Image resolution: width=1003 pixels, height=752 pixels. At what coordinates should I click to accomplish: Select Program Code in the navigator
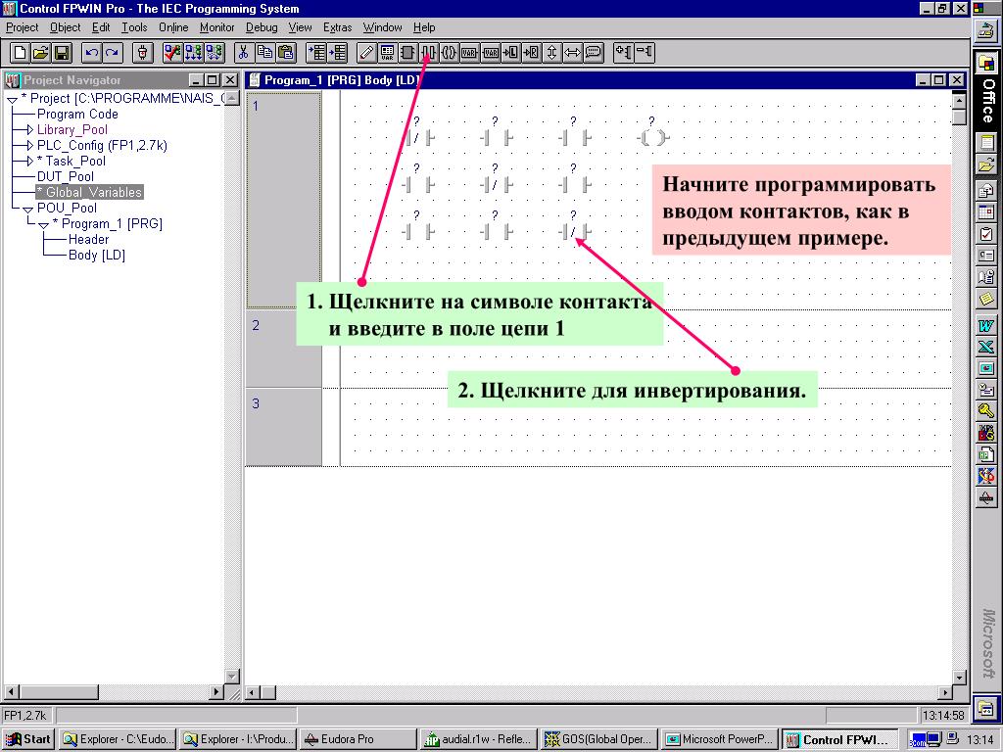(77, 115)
